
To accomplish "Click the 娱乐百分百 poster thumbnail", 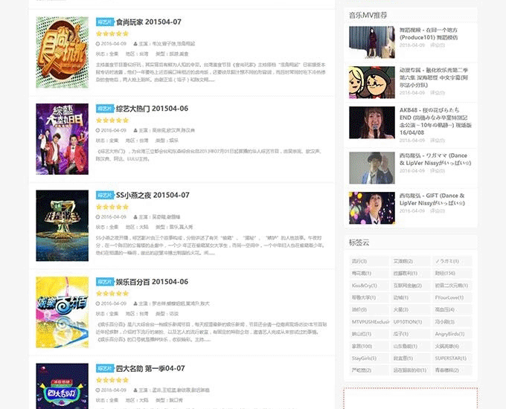I will 63,312.
